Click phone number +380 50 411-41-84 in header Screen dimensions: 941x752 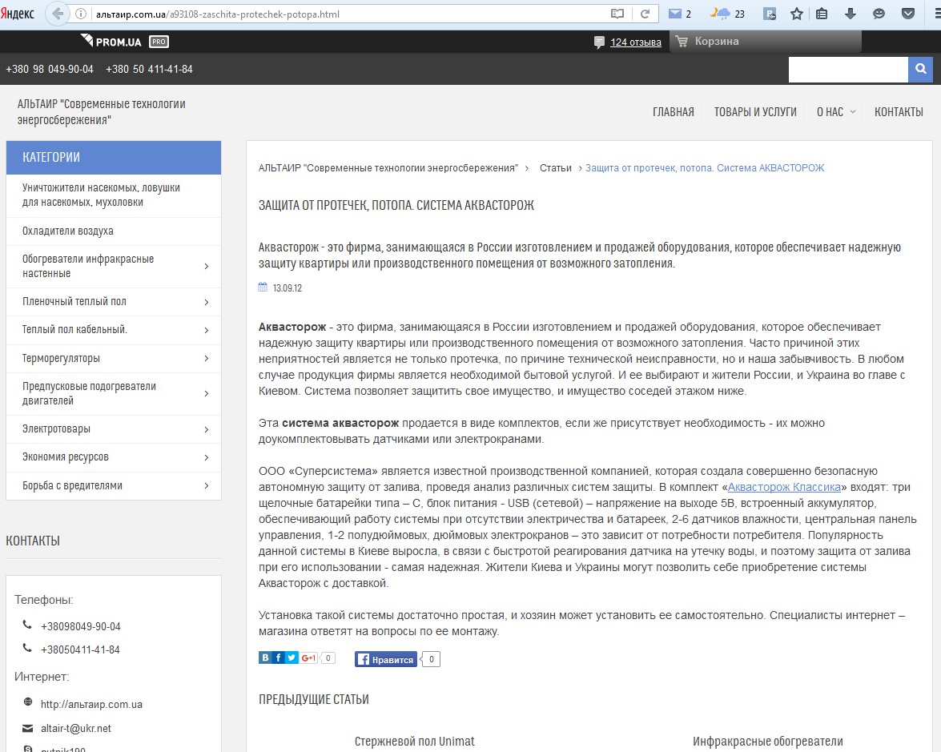tap(150, 69)
